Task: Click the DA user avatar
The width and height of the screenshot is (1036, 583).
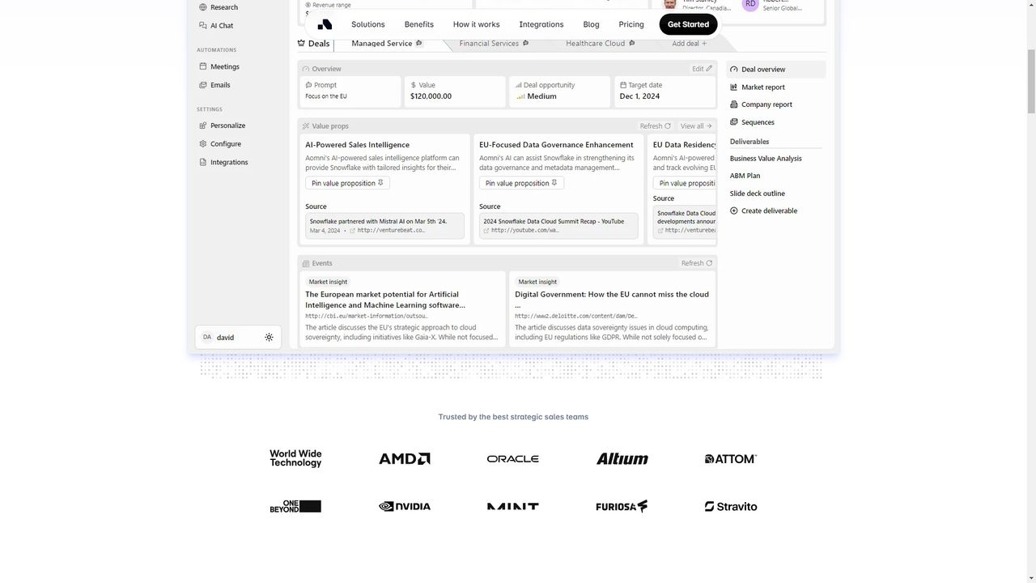Action: [x=207, y=338]
